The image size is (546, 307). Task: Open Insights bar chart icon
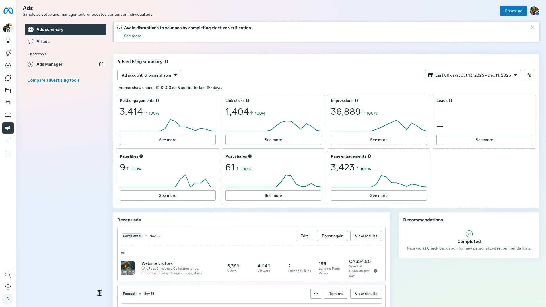pyautogui.click(x=8, y=141)
